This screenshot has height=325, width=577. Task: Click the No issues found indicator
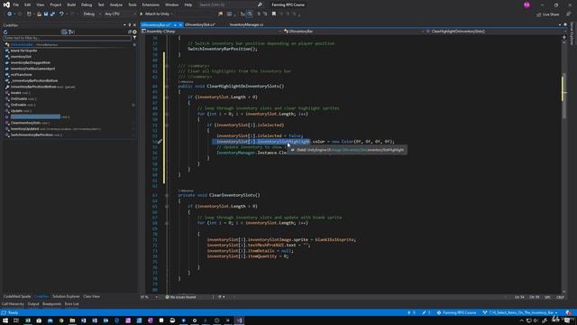point(180,297)
